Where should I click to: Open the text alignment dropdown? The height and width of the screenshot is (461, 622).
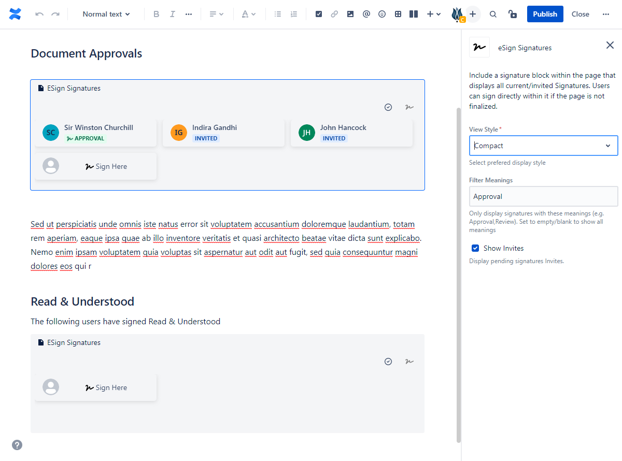216,14
